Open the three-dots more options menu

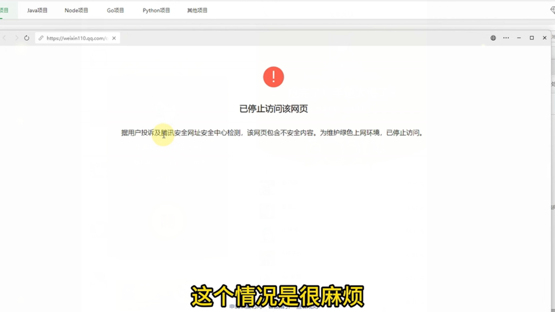coord(506,38)
